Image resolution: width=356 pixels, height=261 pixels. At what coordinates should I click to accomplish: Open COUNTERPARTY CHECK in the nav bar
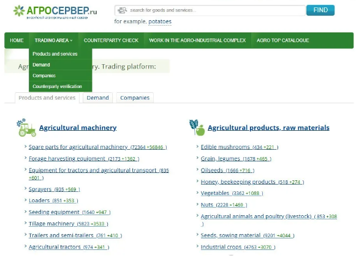[111, 40]
